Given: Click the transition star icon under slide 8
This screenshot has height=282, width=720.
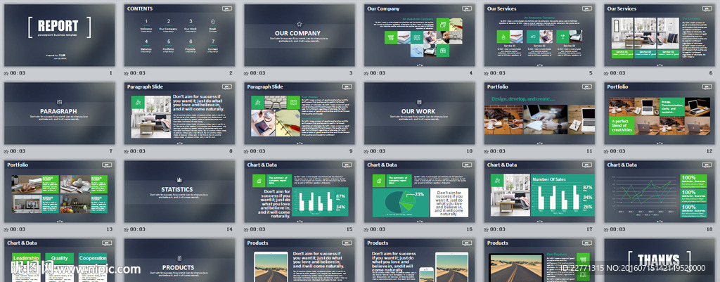Looking at the screenshot, I should point(126,151).
